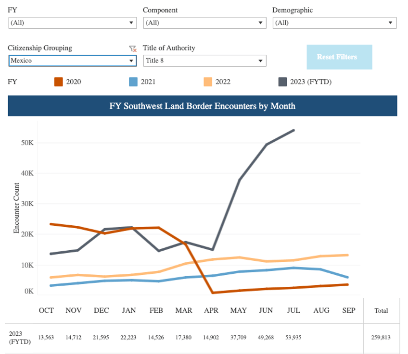Image resolution: width=408 pixels, height=354 pixels.
Task: Click the chart title banner
Action: pos(203,106)
